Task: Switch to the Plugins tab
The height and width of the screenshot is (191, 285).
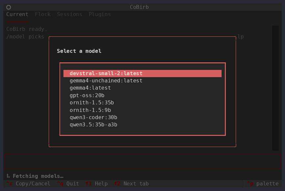Action: coord(100,14)
